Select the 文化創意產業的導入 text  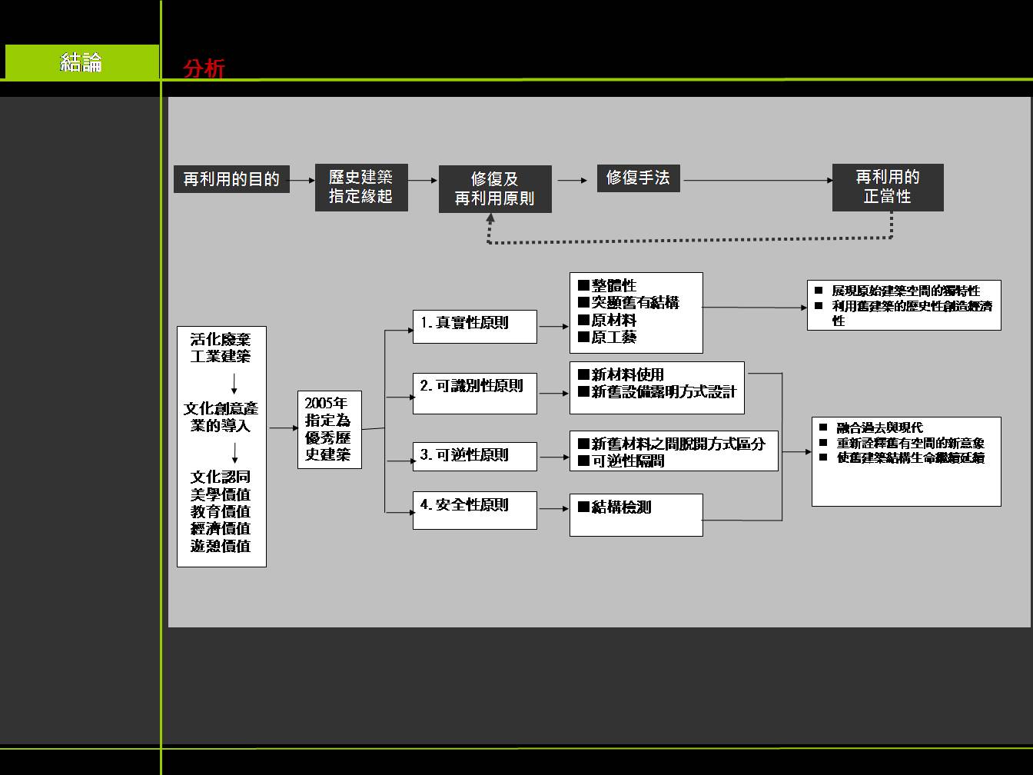221,417
